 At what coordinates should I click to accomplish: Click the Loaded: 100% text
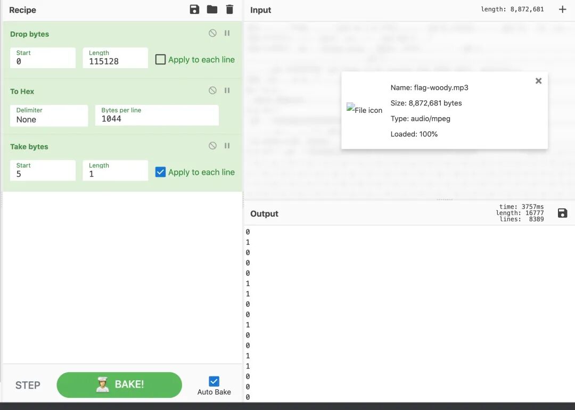click(x=414, y=134)
